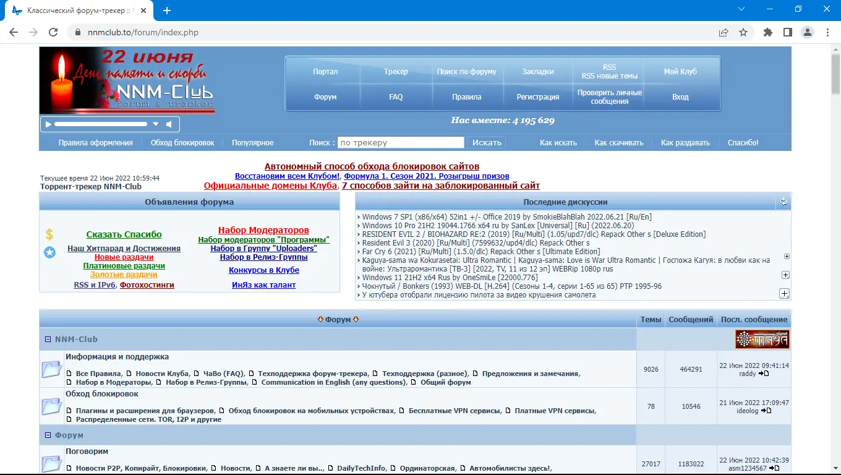Open Сказать Спасибо link
841x475 pixels.
click(124, 234)
